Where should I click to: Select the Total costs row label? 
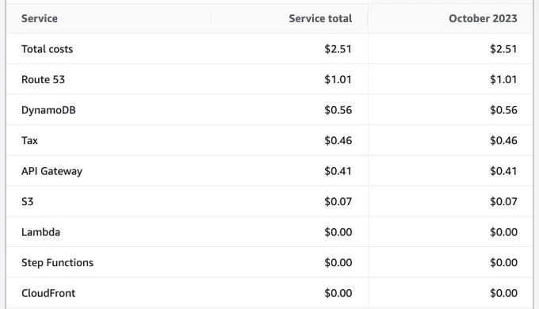[x=47, y=49]
